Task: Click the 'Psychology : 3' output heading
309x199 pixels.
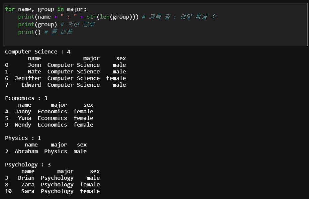Action: (28, 165)
